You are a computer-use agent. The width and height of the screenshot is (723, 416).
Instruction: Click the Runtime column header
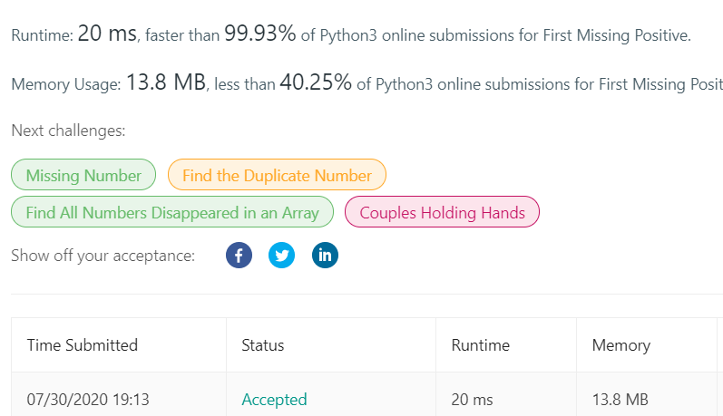[x=480, y=344]
